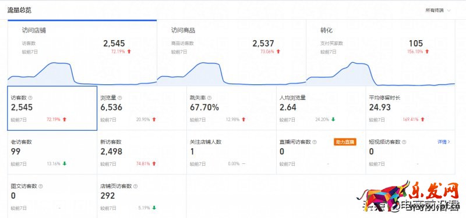466x218 pixels.
Task: Click the red up arrow beside 73.06%
Action: (x=278, y=51)
